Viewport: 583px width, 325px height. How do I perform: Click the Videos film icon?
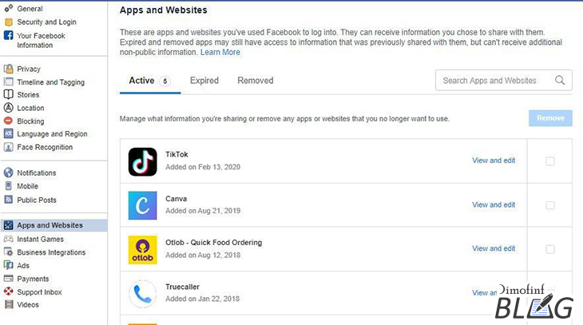click(8, 304)
